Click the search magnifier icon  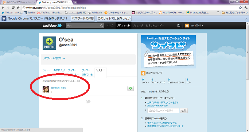[x=101, y=26]
